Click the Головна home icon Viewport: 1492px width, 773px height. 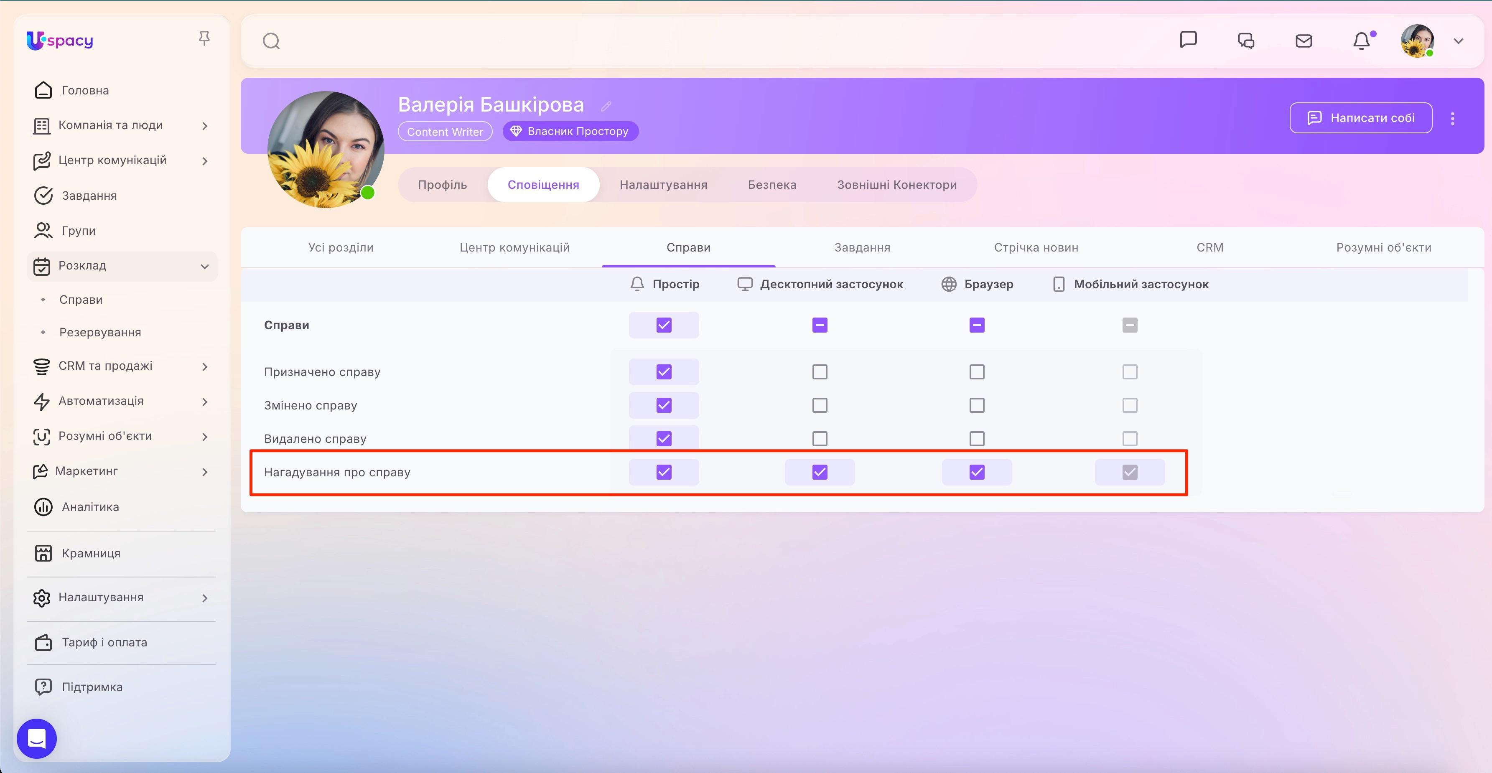point(43,90)
